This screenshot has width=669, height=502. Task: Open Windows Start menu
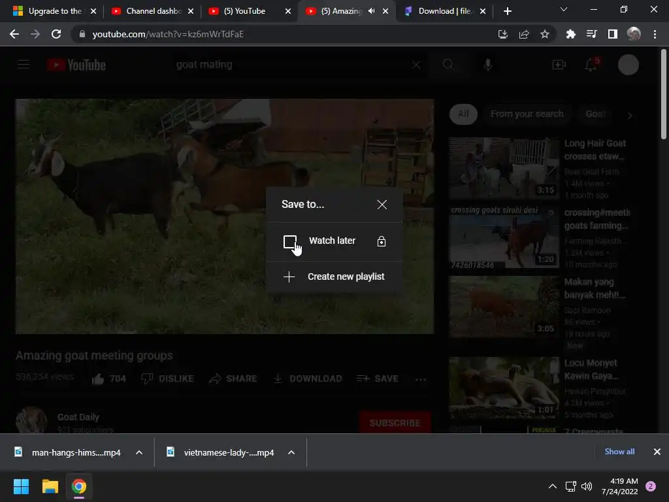(21, 486)
